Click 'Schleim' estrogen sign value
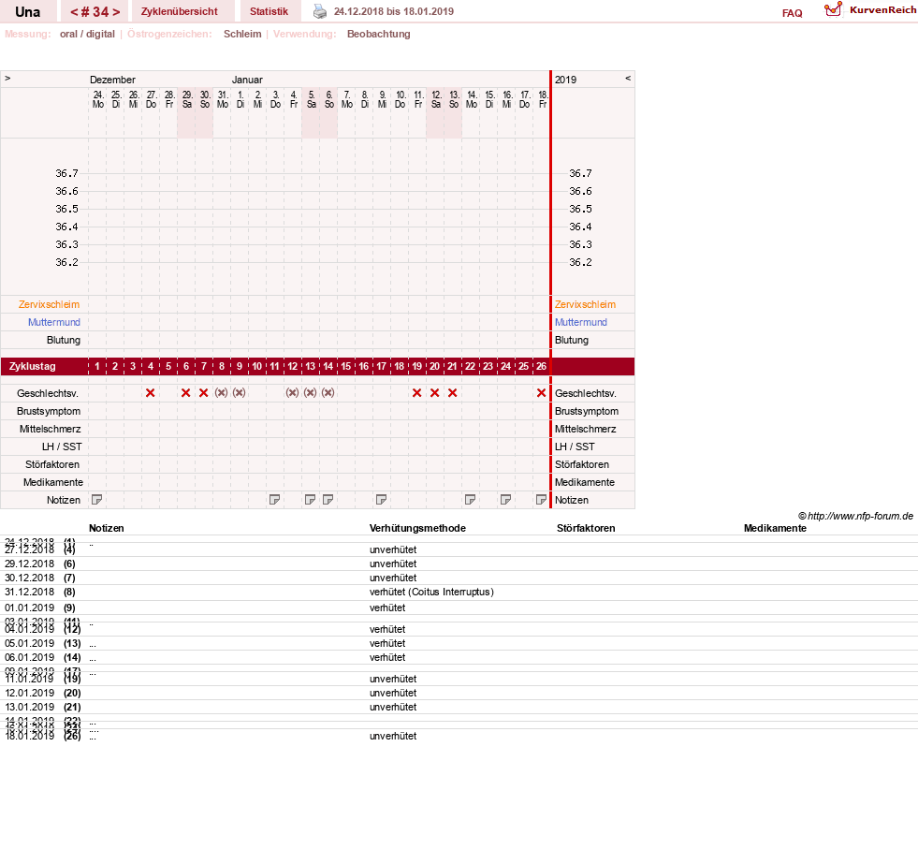 point(242,34)
